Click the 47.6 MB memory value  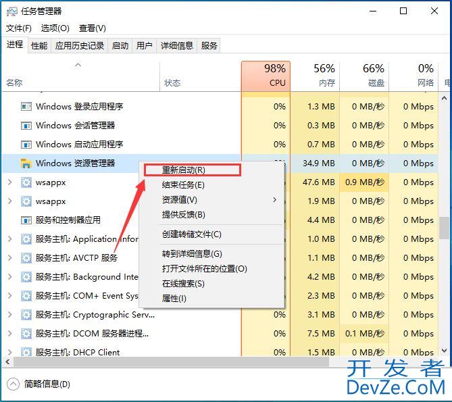318,182
